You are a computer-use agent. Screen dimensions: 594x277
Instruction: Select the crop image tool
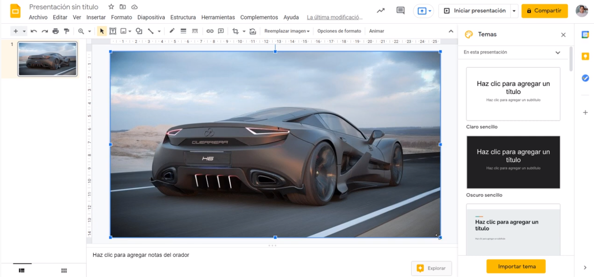(235, 31)
